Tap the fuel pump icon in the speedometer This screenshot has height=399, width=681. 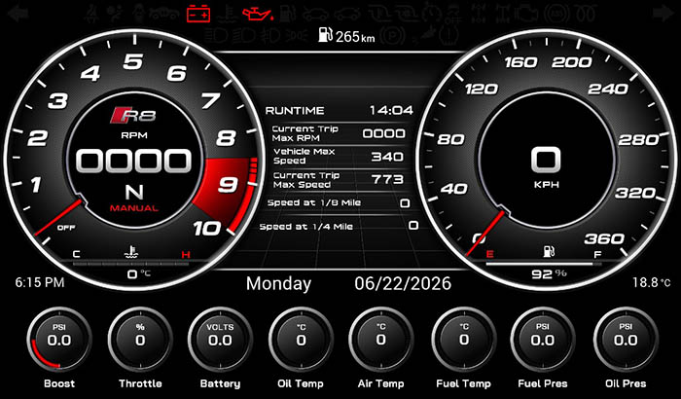pos(549,251)
